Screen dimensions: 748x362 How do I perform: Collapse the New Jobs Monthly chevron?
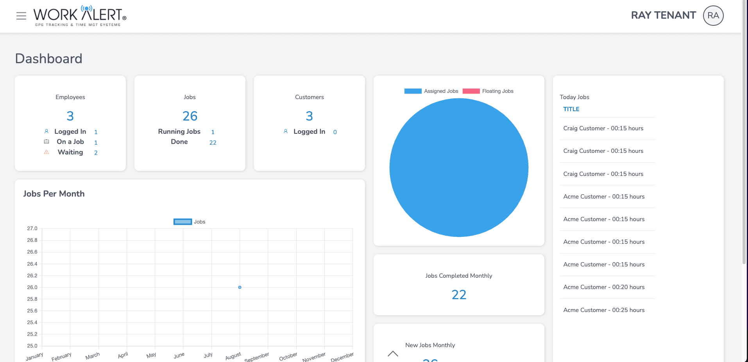tap(393, 353)
